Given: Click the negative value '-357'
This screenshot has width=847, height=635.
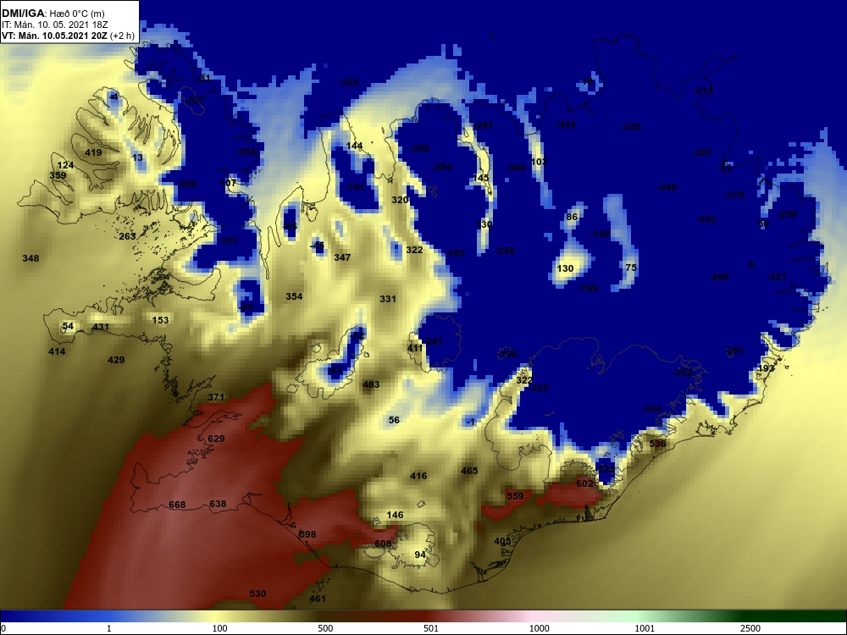Looking at the screenshot, I should click(703, 152).
